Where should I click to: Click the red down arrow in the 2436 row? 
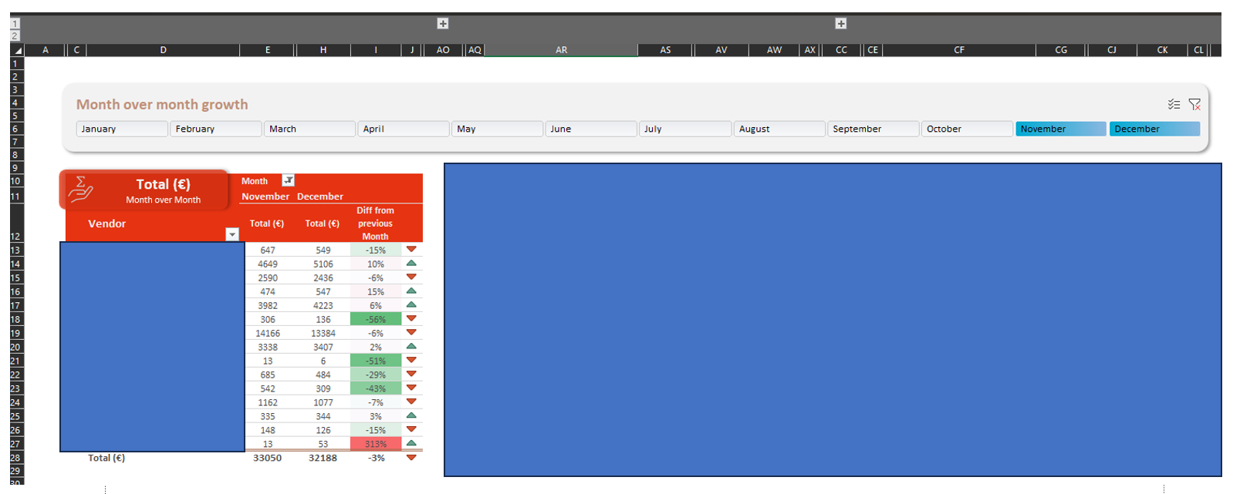pyautogui.click(x=411, y=277)
